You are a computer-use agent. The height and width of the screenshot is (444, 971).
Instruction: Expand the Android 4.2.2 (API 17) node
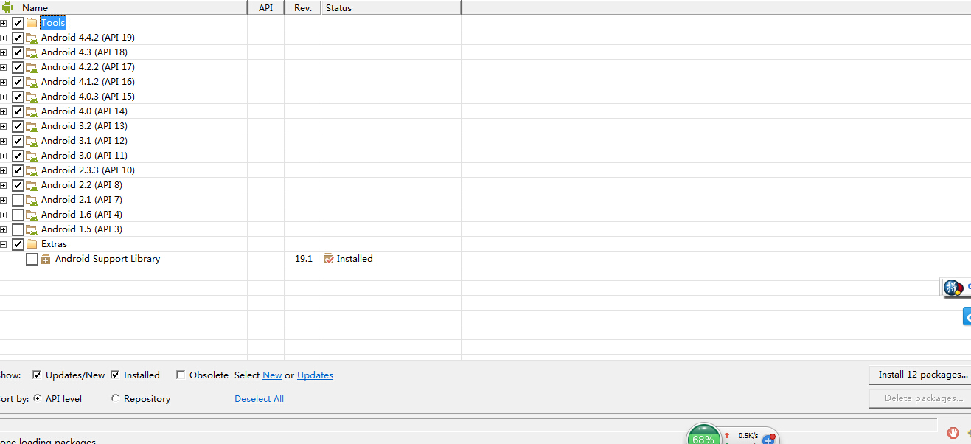(3, 67)
